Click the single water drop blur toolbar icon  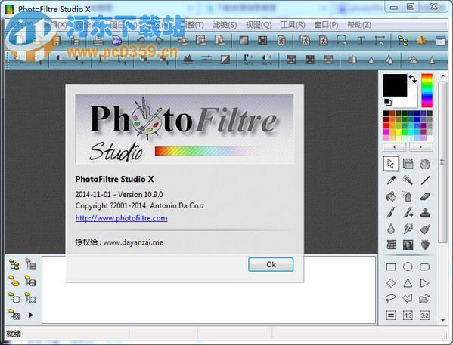[371, 60]
